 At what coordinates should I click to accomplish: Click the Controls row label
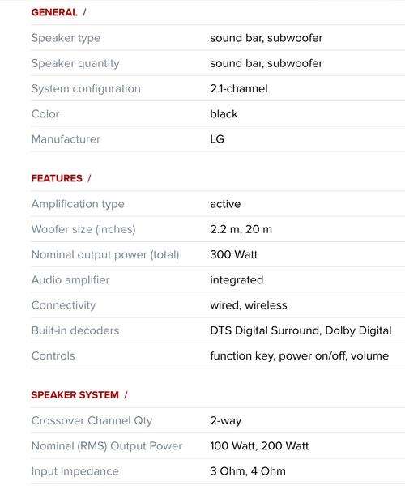pos(53,355)
